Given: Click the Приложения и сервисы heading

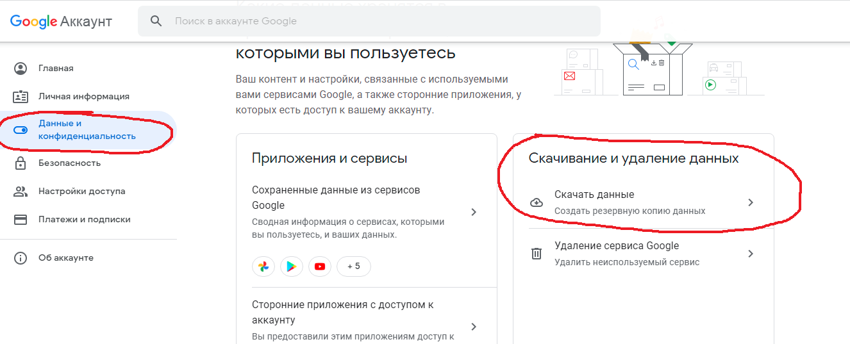Looking at the screenshot, I should [329, 158].
